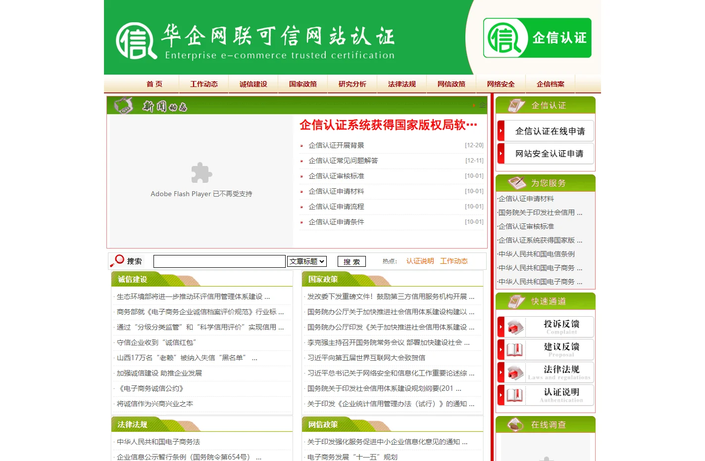705x461 pixels.
Task: Open article 电子商务发展“十一五”规划
Action: [352, 457]
